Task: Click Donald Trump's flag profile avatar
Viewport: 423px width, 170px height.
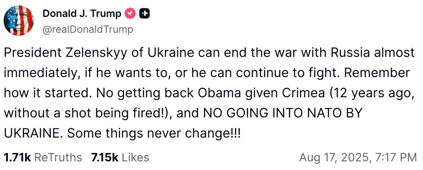Action: [19, 21]
